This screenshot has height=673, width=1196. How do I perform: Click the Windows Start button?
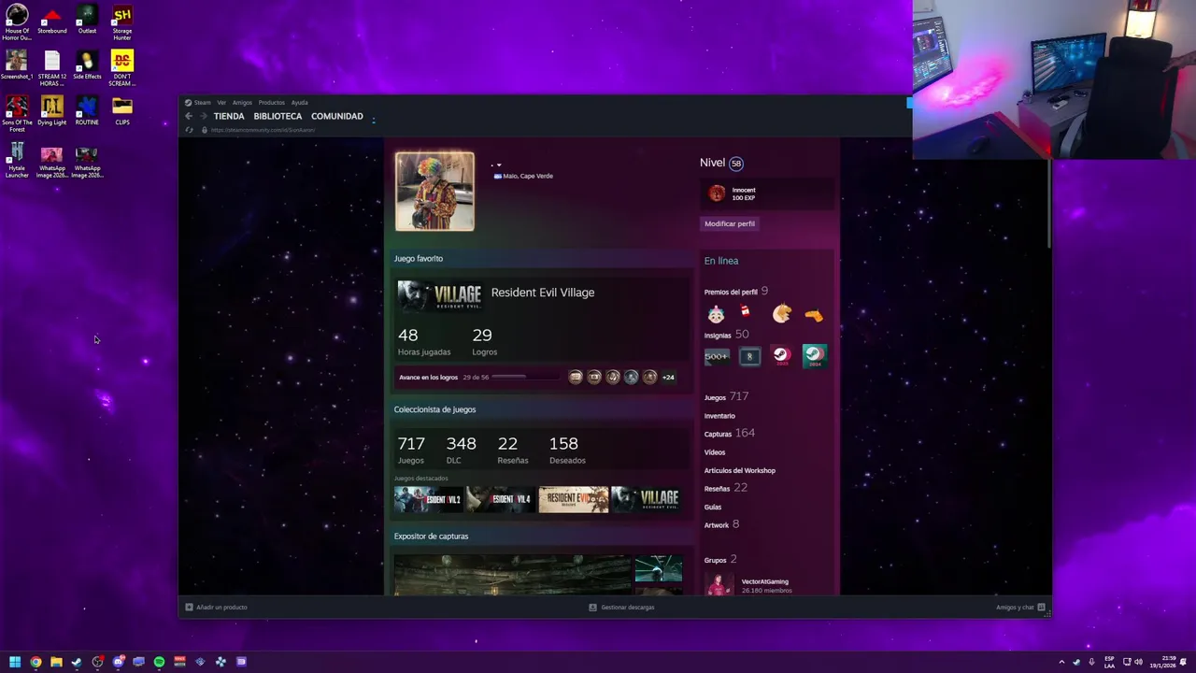15,662
